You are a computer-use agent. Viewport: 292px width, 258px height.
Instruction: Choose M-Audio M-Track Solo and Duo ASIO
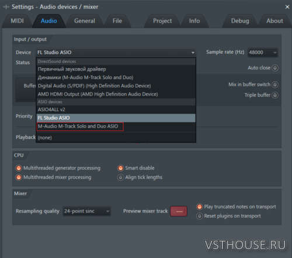pyautogui.click(x=116, y=126)
